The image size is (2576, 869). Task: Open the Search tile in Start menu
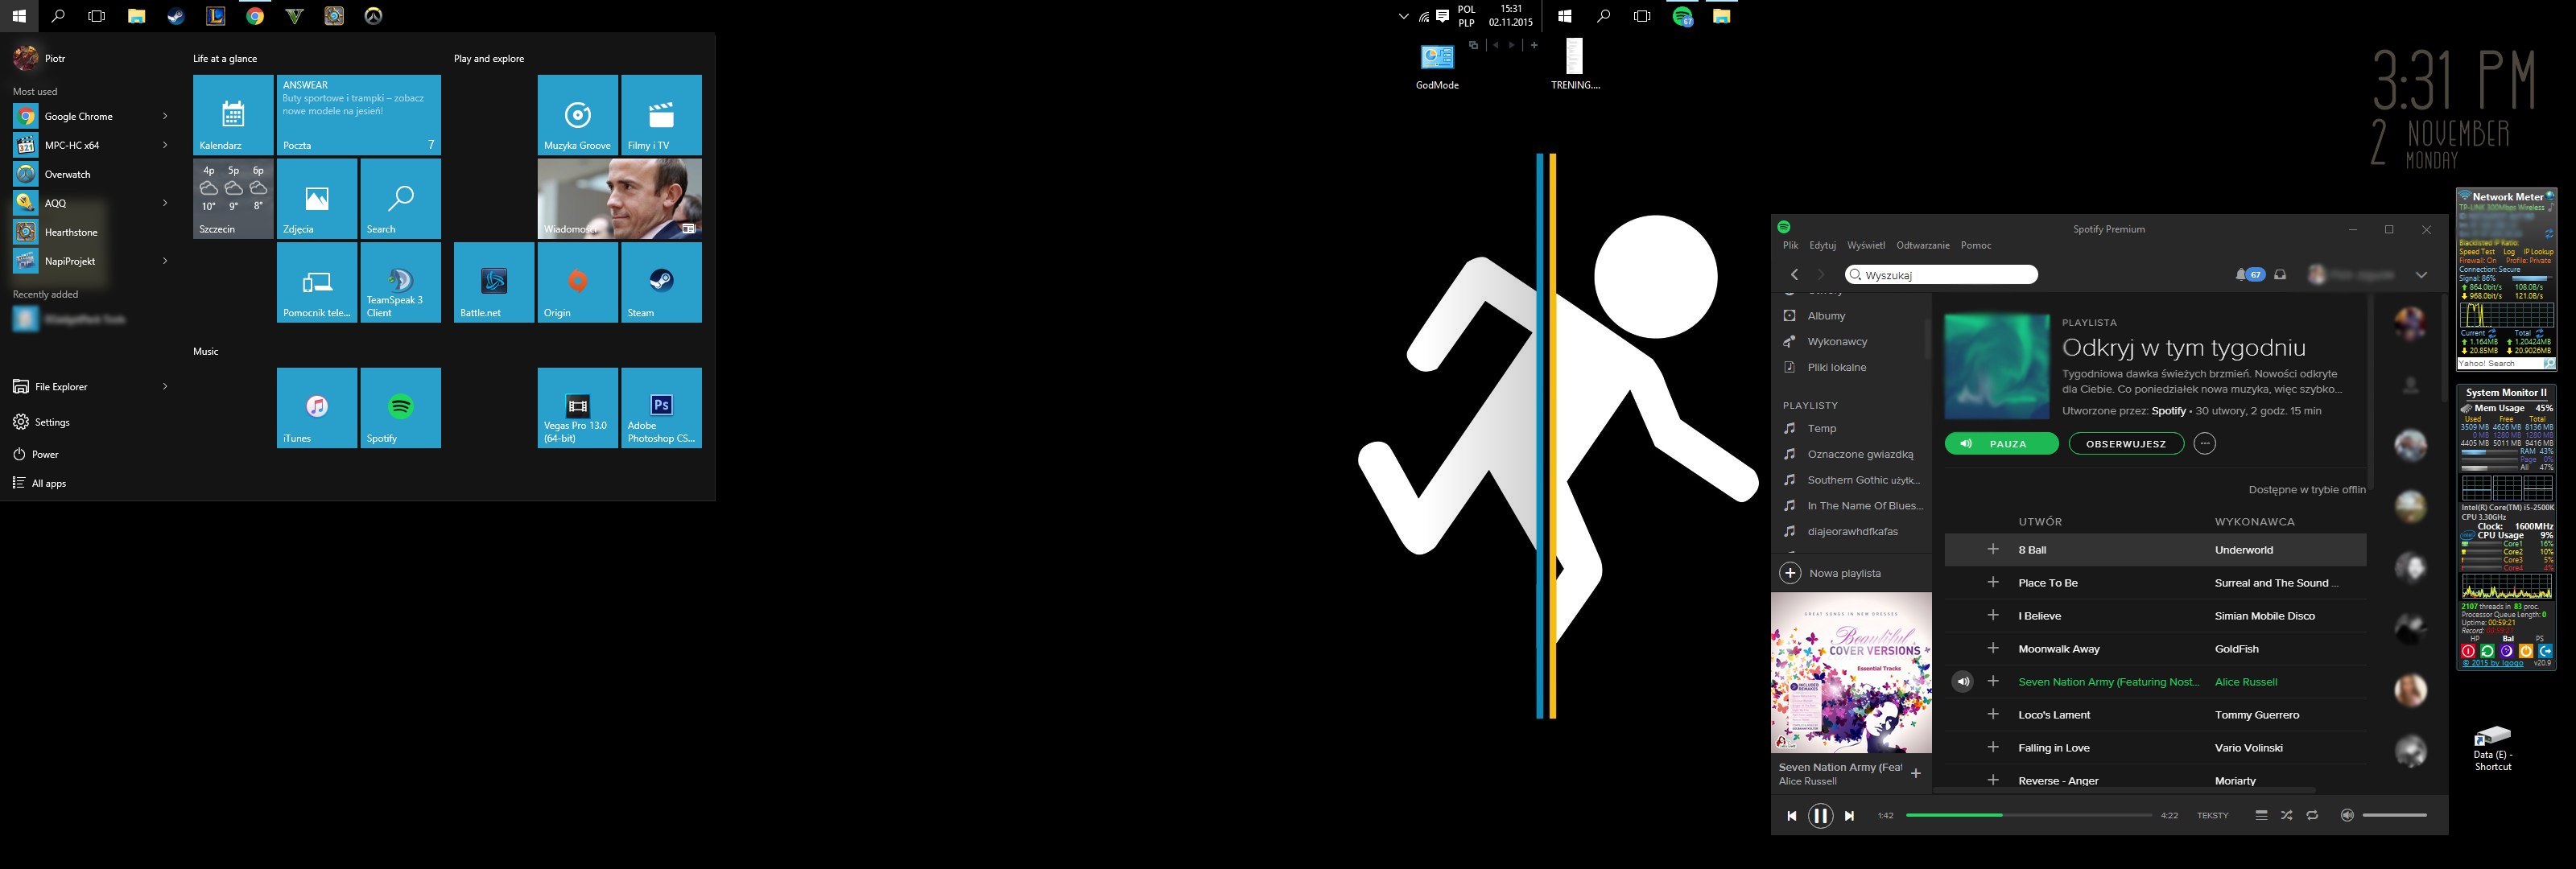click(400, 198)
